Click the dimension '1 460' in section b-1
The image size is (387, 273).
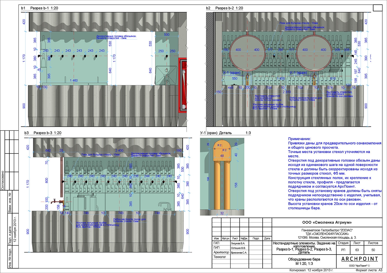pyautogui.click(x=74, y=81)
